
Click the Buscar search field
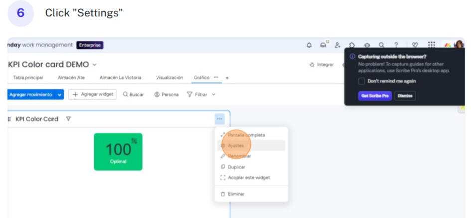click(133, 95)
